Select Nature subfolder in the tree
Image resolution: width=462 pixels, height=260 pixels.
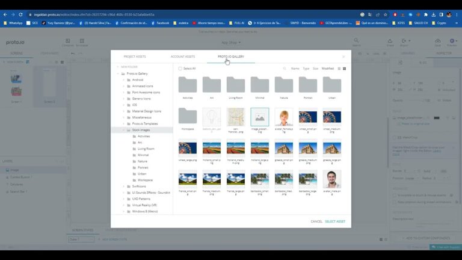click(143, 161)
